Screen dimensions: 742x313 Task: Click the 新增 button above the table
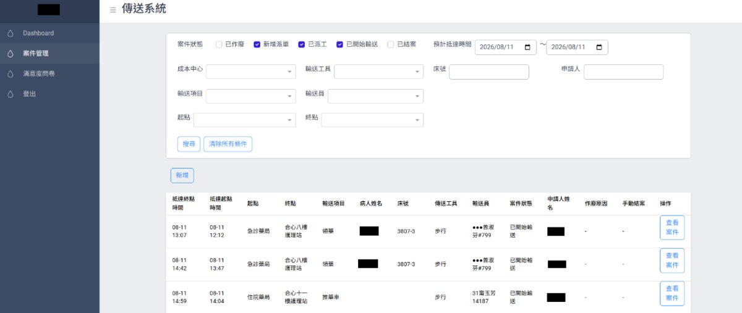[182, 175]
